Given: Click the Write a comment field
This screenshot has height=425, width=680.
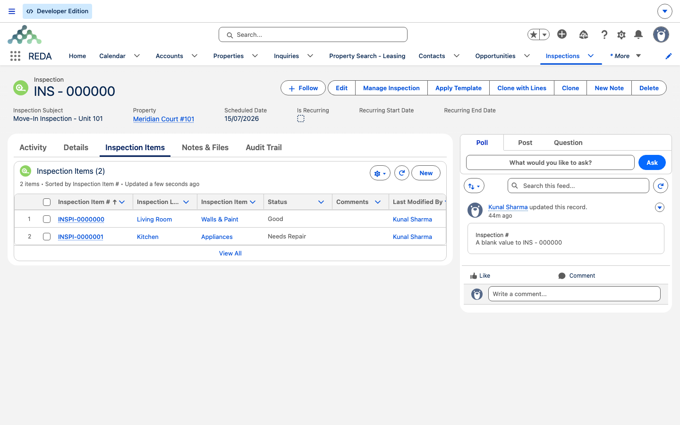Looking at the screenshot, I should pyautogui.click(x=574, y=294).
